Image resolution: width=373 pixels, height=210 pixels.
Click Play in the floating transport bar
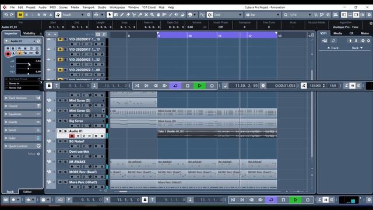199,86
